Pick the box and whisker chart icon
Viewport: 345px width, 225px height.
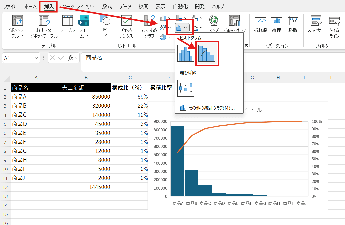coord(186,88)
